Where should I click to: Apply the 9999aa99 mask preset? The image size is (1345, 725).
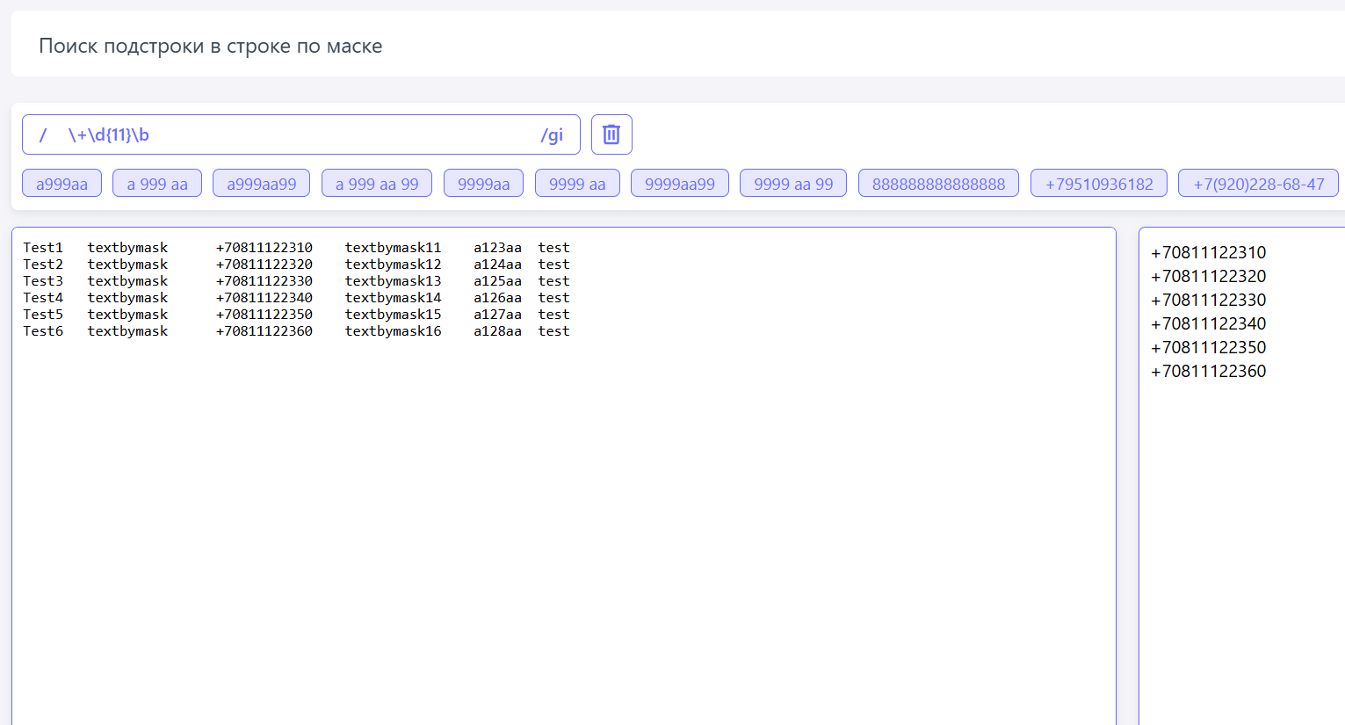pos(680,184)
